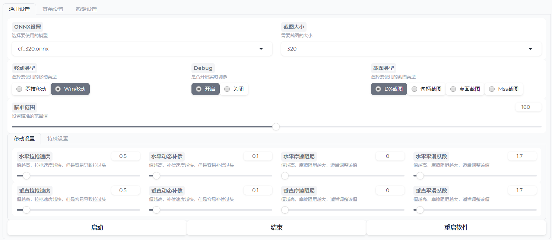Click the 启动 button to start
The width and height of the screenshot is (552, 240).
pos(97,227)
